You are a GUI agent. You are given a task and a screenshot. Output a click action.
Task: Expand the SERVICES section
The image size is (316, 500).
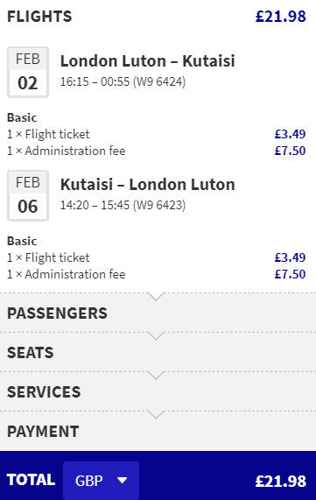point(158,392)
